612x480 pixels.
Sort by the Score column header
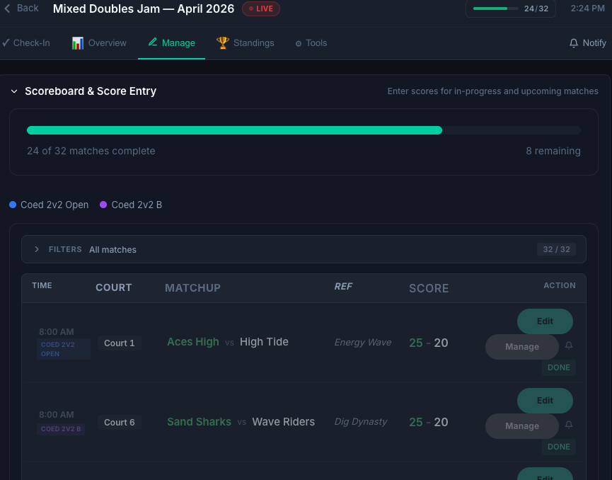click(x=429, y=288)
